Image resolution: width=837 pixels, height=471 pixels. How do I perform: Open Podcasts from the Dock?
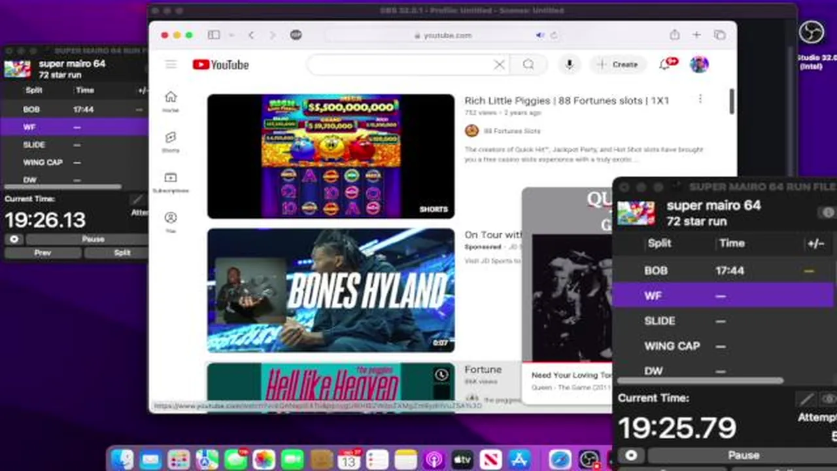[x=434, y=459]
